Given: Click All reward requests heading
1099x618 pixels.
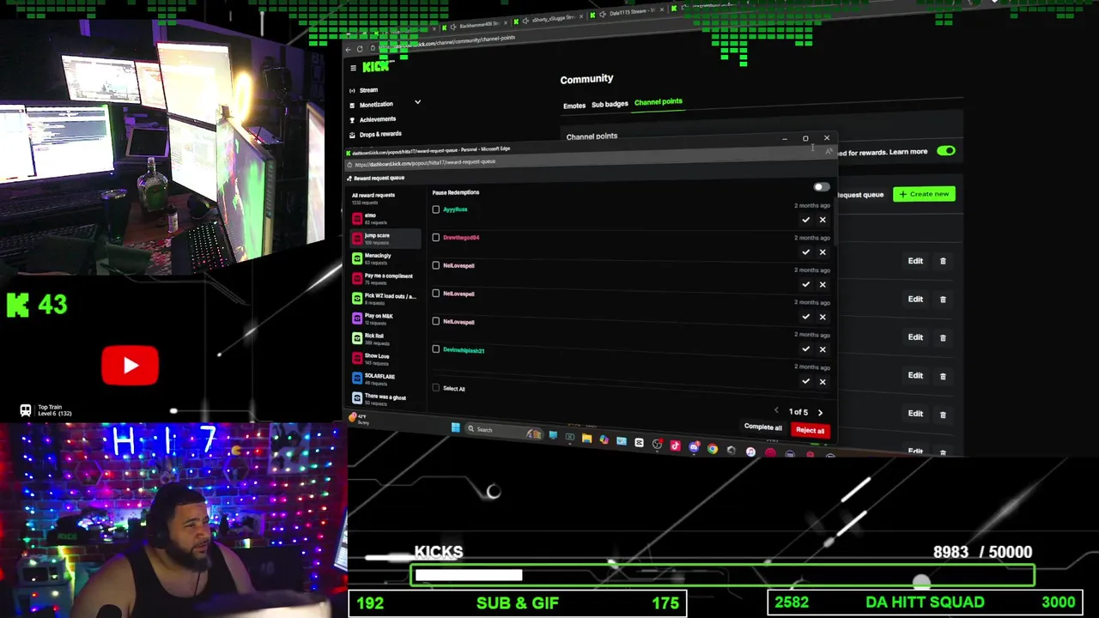Looking at the screenshot, I should point(373,195).
